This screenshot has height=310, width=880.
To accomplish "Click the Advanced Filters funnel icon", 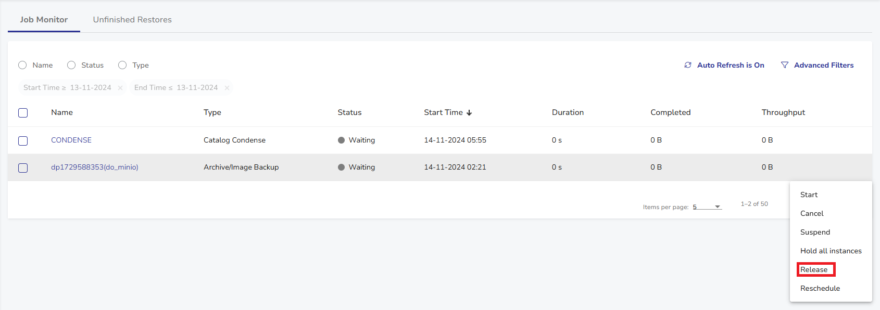I will [x=785, y=65].
